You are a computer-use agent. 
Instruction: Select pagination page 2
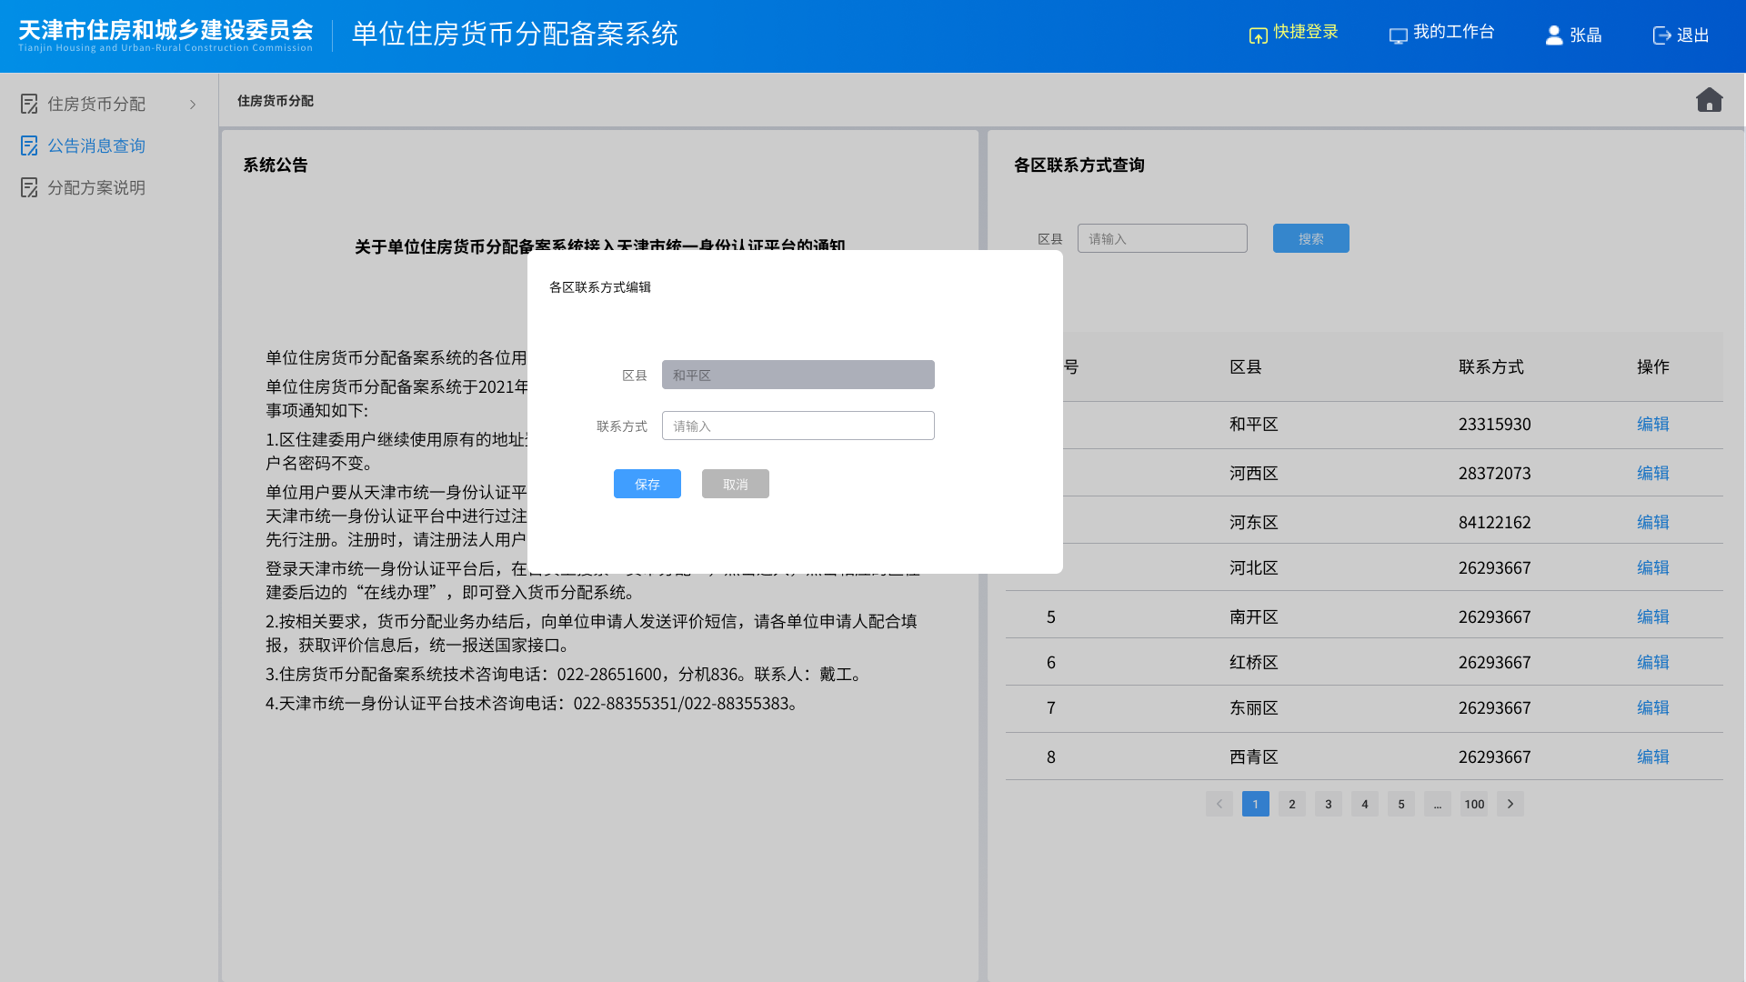click(x=1292, y=804)
